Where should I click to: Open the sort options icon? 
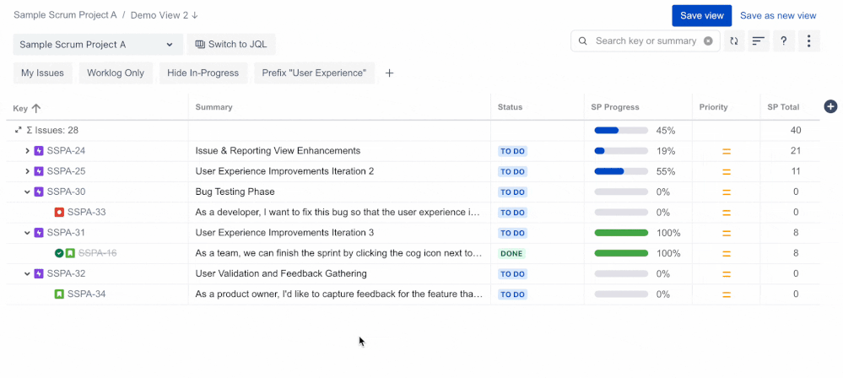758,40
